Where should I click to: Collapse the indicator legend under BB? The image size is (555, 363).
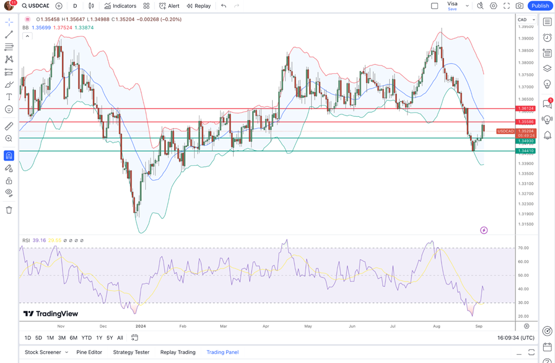27,36
